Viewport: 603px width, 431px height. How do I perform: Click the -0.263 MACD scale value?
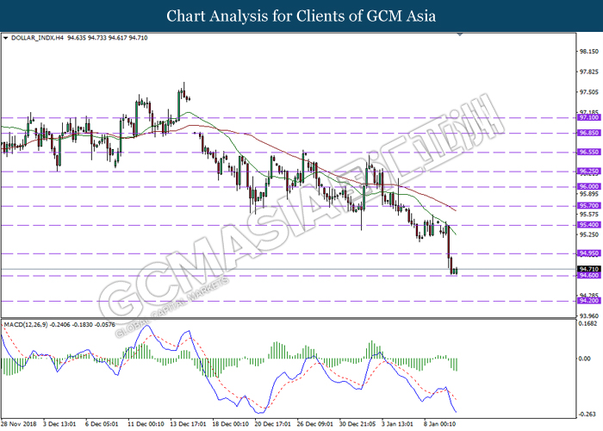[587, 415]
